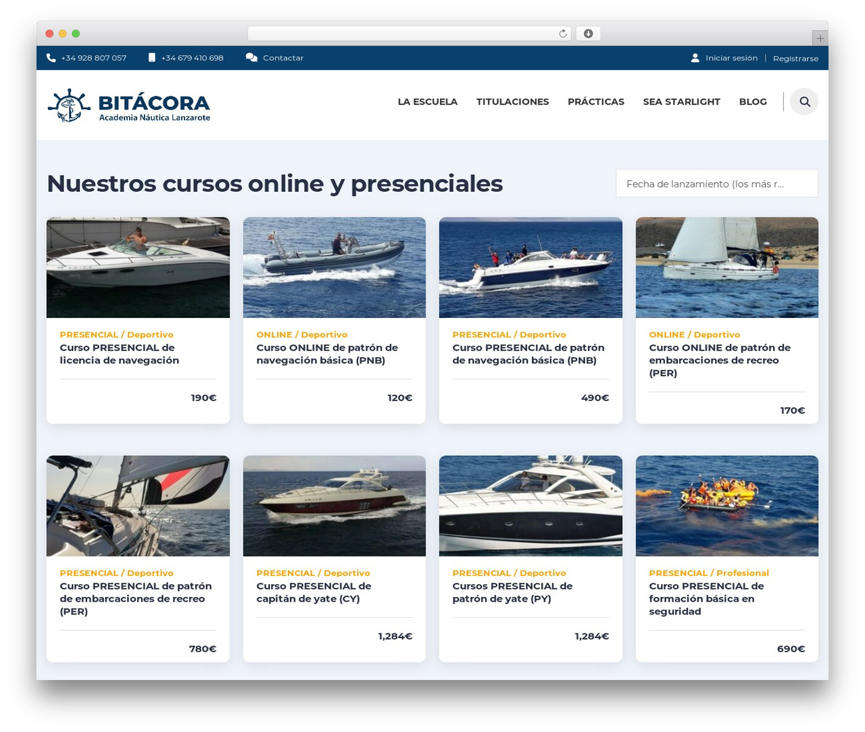
Task: Click PRESENCIAL / Deportivo label on licencia card
Action: [x=116, y=334]
